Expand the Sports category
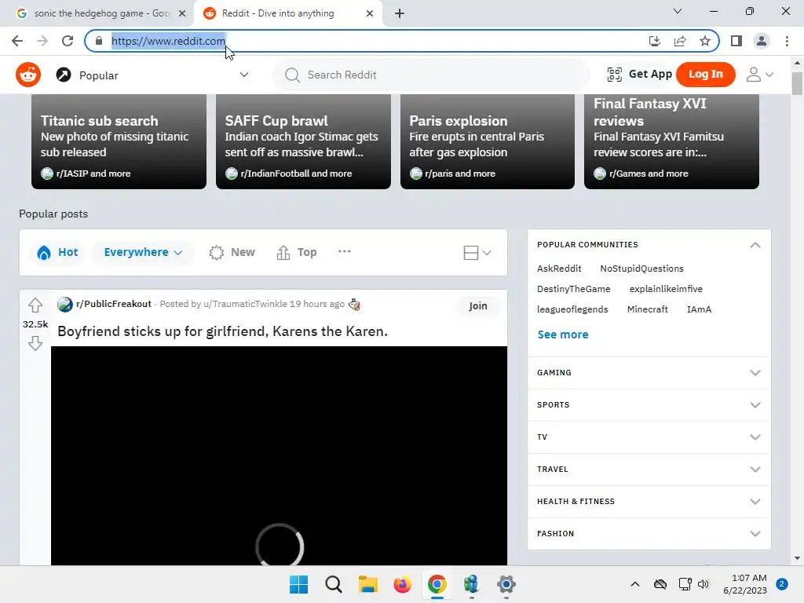 (755, 405)
